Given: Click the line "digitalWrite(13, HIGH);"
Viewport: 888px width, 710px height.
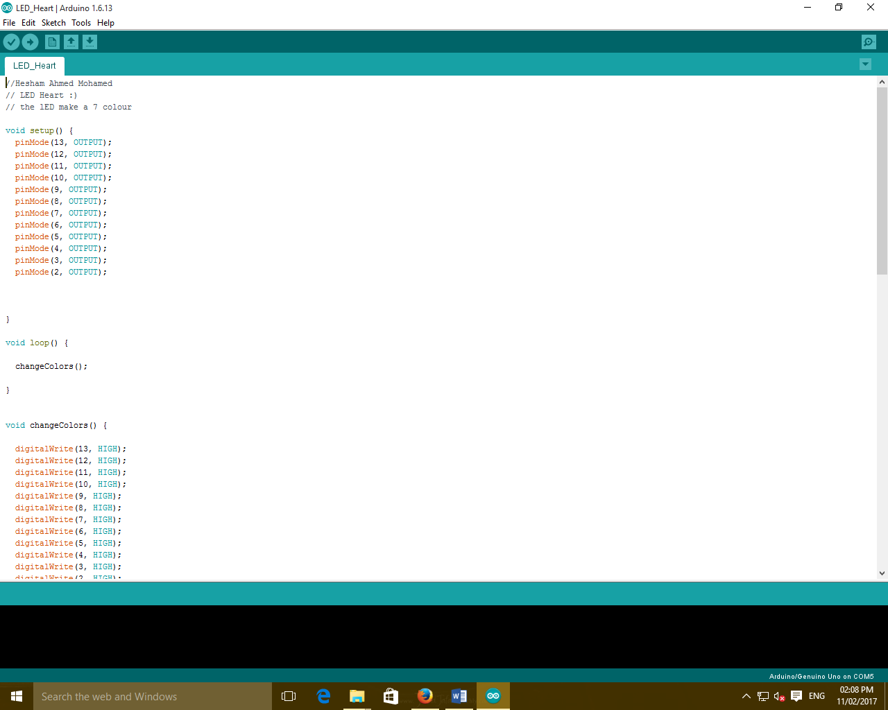Looking at the screenshot, I should coord(71,449).
